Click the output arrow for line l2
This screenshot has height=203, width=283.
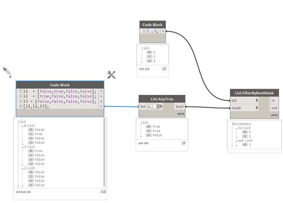[x=101, y=96]
